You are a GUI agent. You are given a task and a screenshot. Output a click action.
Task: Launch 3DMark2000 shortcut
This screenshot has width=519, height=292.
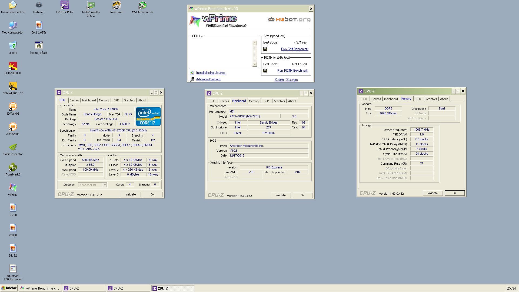(13, 68)
